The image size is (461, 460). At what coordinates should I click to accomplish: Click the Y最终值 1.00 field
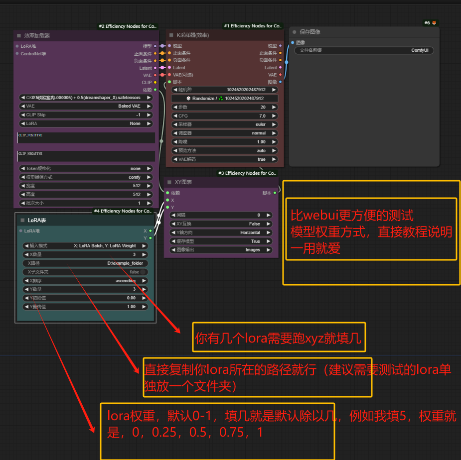[85, 307]
